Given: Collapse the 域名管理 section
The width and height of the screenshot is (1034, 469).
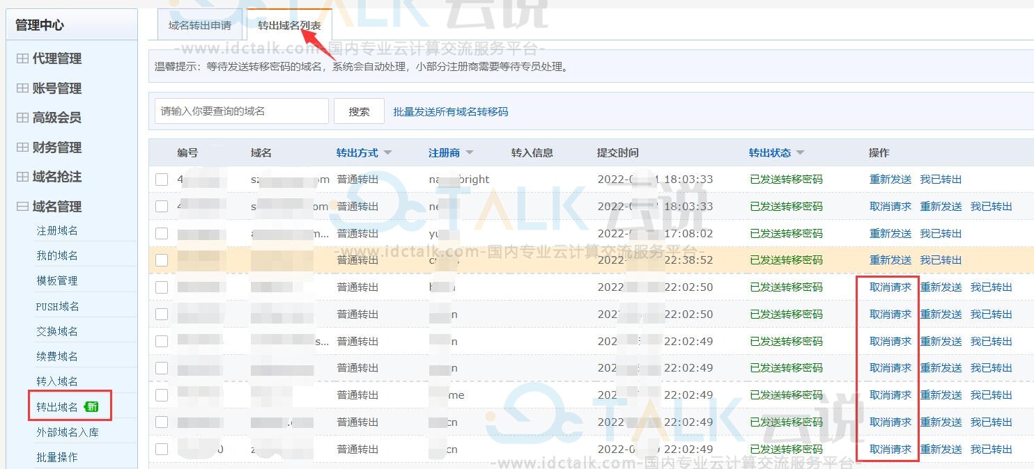Looking at the screenshot, I should click(x=49, y=207).
